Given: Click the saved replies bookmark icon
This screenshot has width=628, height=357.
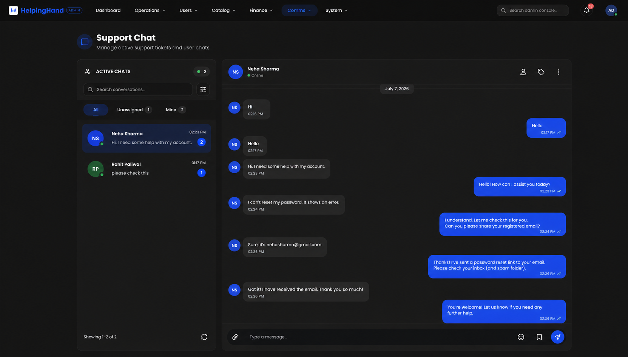Looking at the screenshot, I should [539, 337].
